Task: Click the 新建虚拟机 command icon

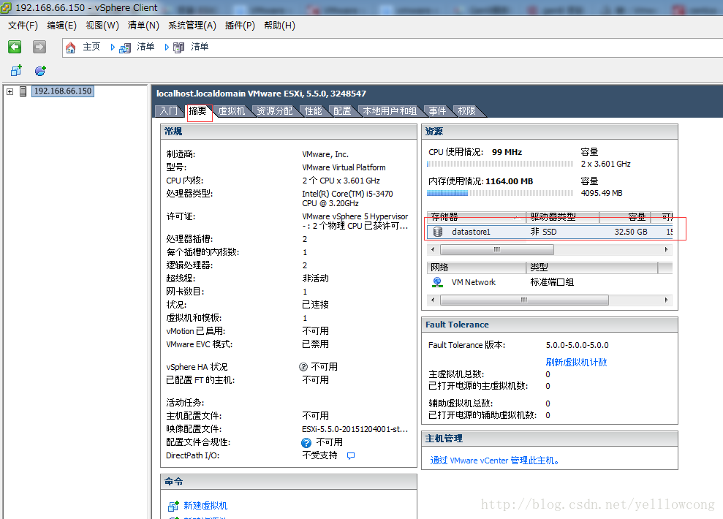Action: coord(173,506)
